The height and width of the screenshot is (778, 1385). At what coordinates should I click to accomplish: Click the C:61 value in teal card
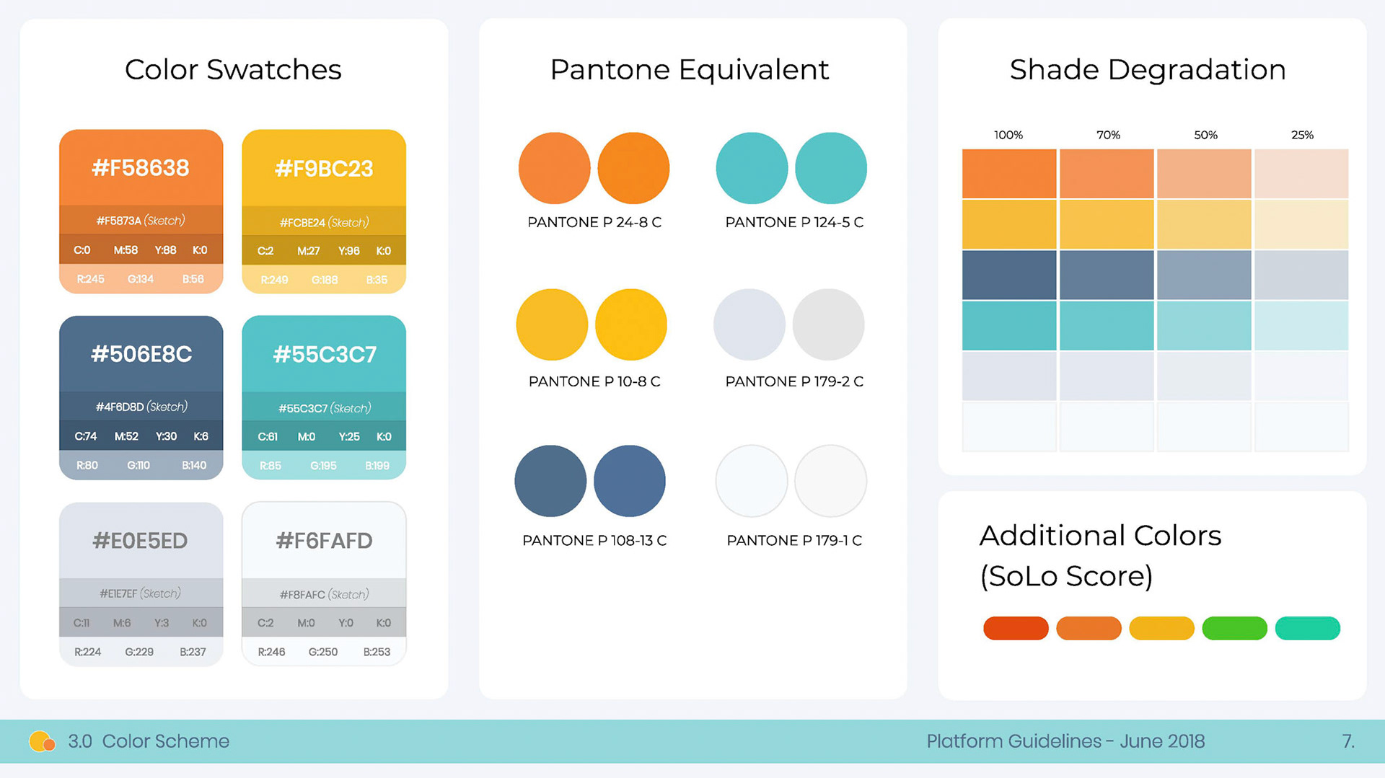click(268, 437)
